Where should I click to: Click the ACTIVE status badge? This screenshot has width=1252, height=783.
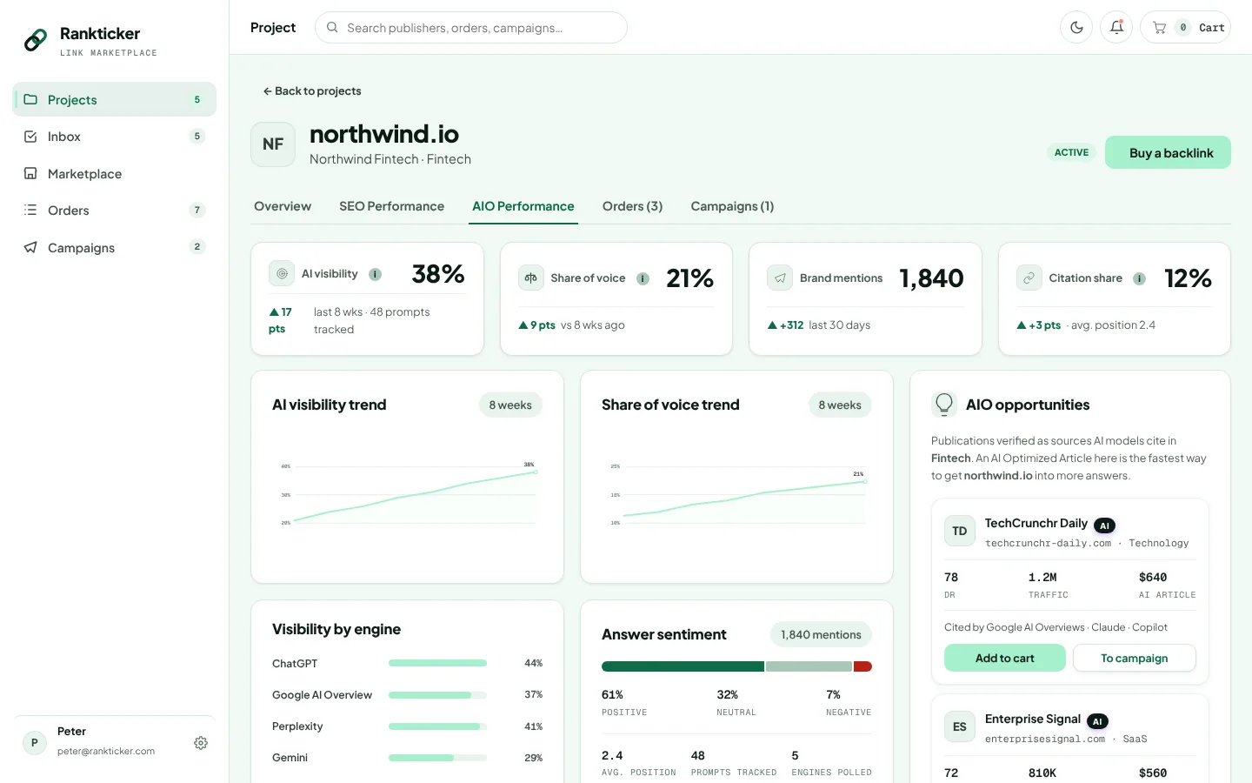(1071, 152)
